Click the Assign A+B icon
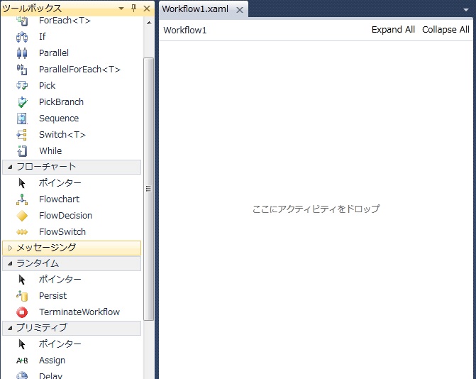 point(22,361)
